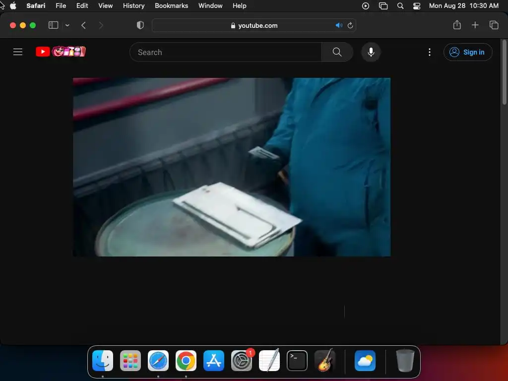Open Now Playing in menu bar
This screenshot has width=508, height=381.
point(366,6)
